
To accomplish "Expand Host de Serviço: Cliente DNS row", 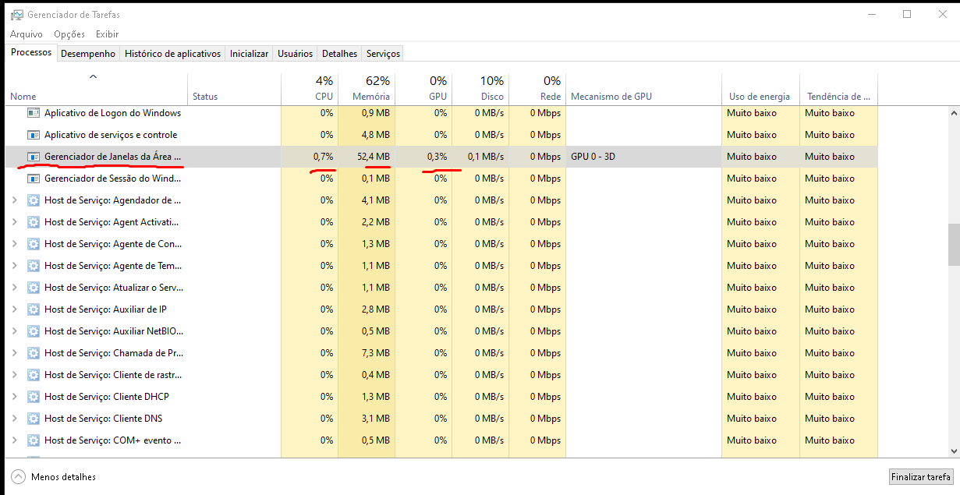I will click(15, 419).
